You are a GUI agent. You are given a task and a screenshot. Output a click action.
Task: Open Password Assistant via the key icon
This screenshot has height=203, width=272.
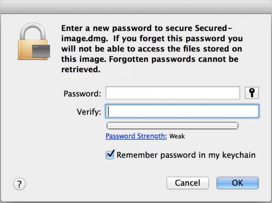(x=252, y=93)
